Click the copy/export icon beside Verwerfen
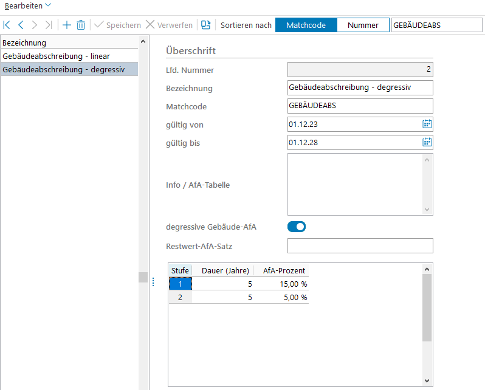This screenshot has width=485, height=390. click(206, 25)
